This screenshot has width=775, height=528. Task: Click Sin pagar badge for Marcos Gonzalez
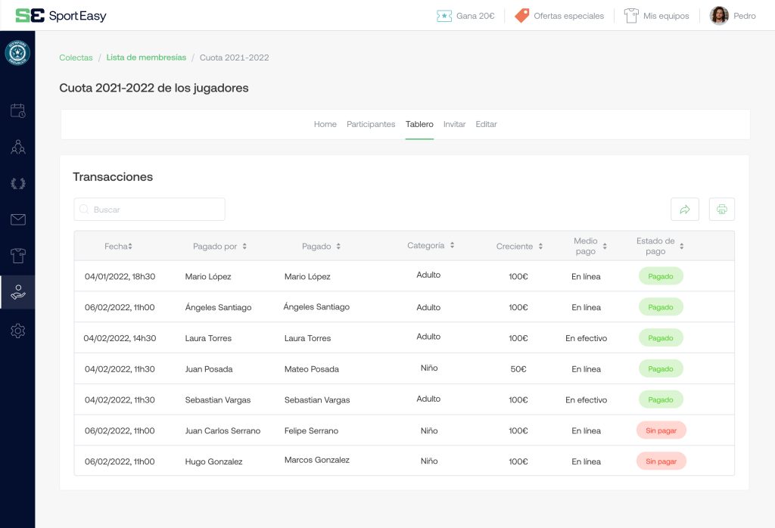(661, 461)
